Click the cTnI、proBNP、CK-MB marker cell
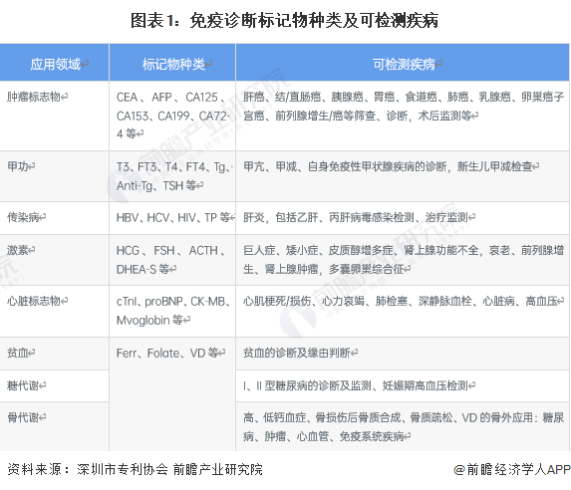Viewport: 571px width, 490px height. 172,312
